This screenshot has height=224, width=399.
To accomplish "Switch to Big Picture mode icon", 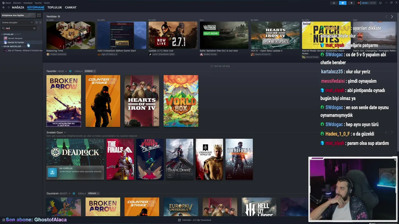I will (x=380, y=3).
